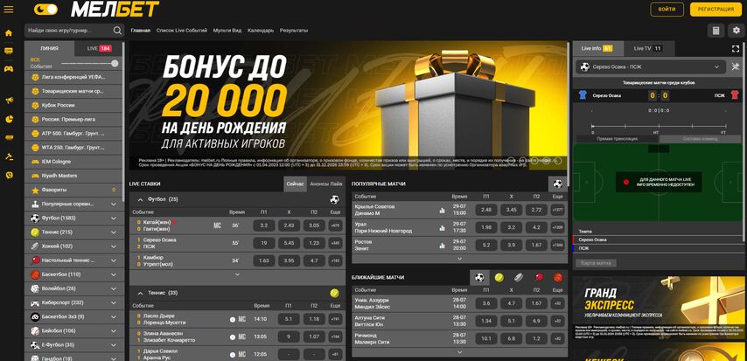747x361 pixels.
Task: Open the hamburger menu
Action: point(9,10)
